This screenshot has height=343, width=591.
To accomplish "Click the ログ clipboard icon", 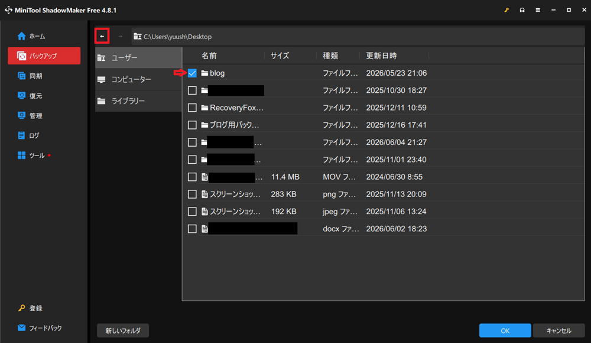I will (21, 135).
